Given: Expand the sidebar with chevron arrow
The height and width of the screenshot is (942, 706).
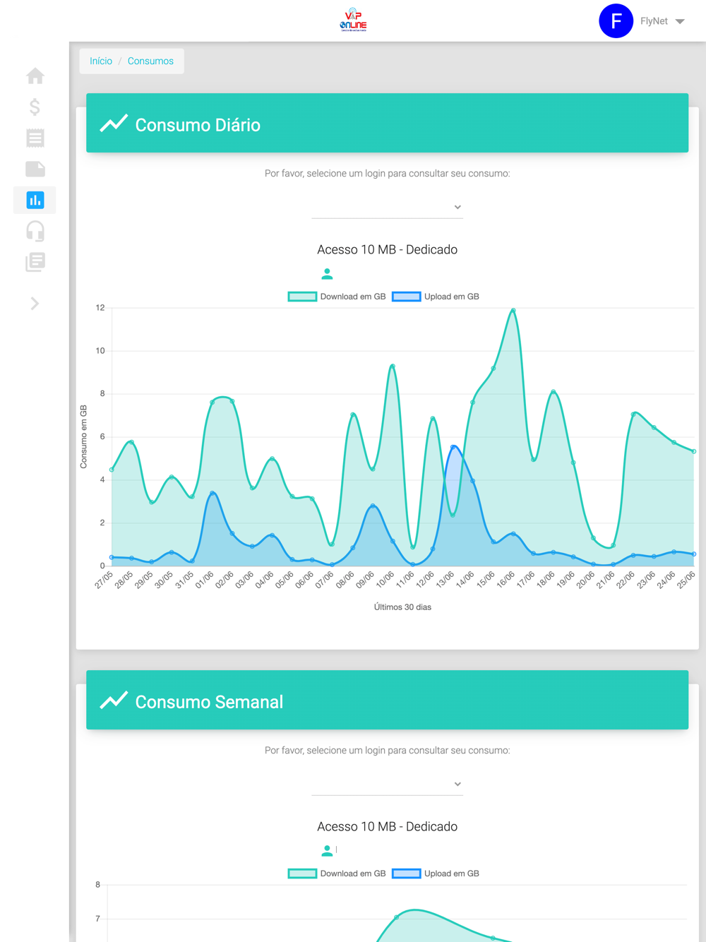Looking at the screenshot, I should pos(35,304).
